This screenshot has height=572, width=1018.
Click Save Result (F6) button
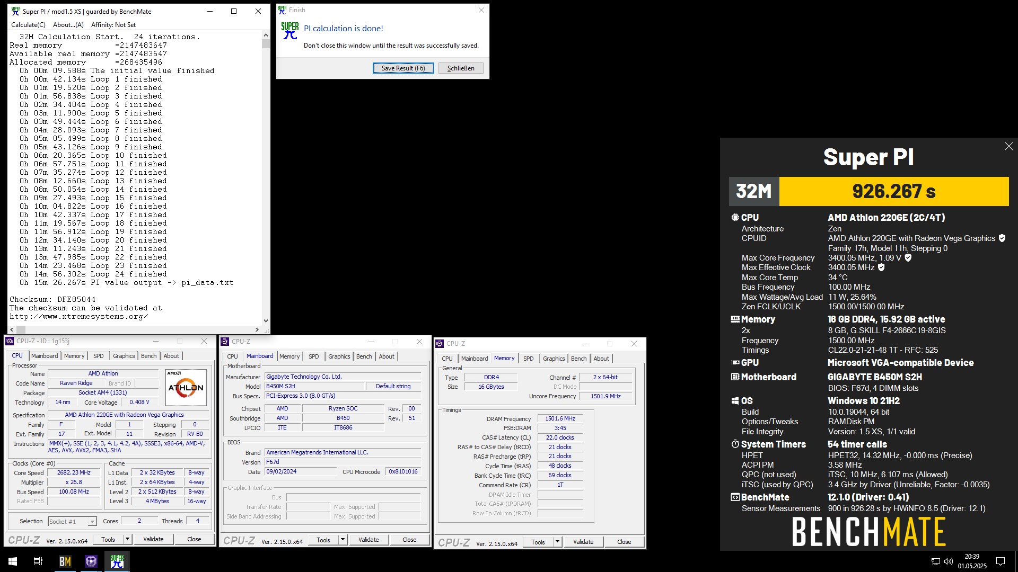403,68
